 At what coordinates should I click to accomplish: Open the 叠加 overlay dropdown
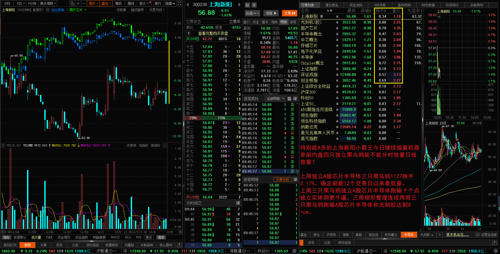coord(106,3)
